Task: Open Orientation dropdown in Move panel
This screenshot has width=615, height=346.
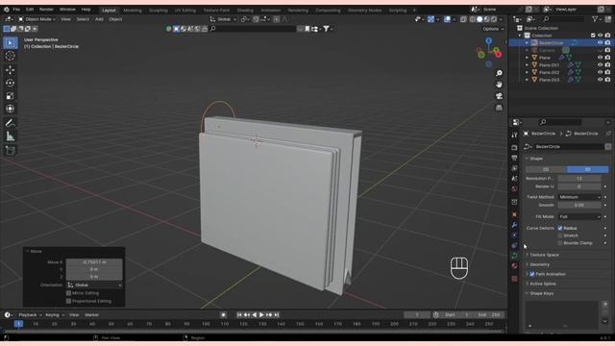Action: (94, 285)
